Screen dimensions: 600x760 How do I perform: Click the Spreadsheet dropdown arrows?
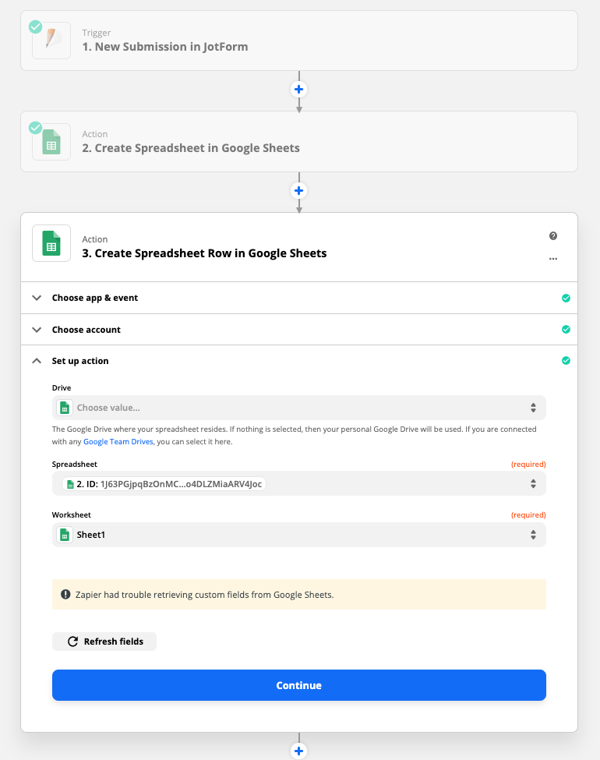click(x=533, y=484)
